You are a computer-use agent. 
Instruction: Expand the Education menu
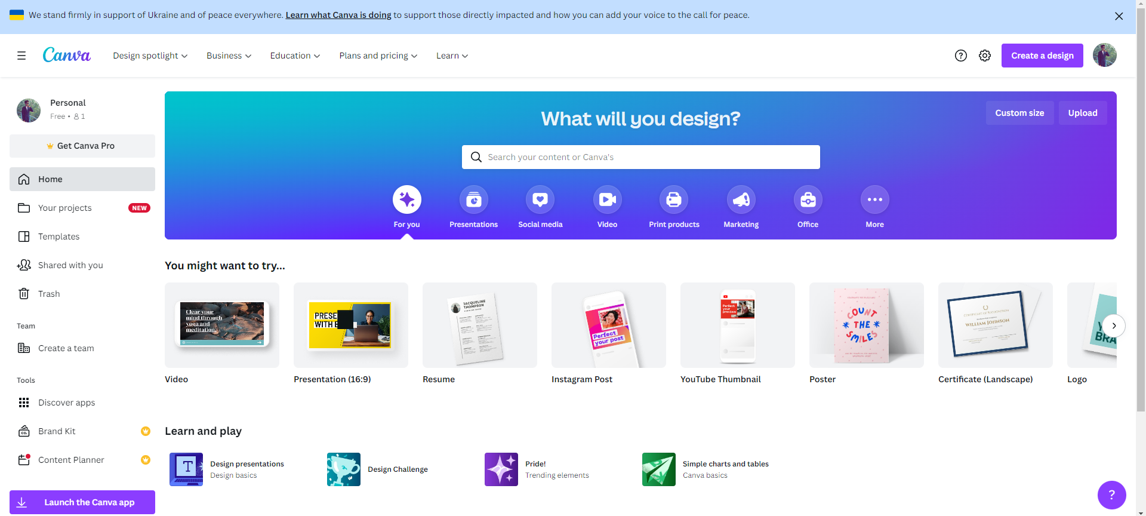[x=295, y=56]
